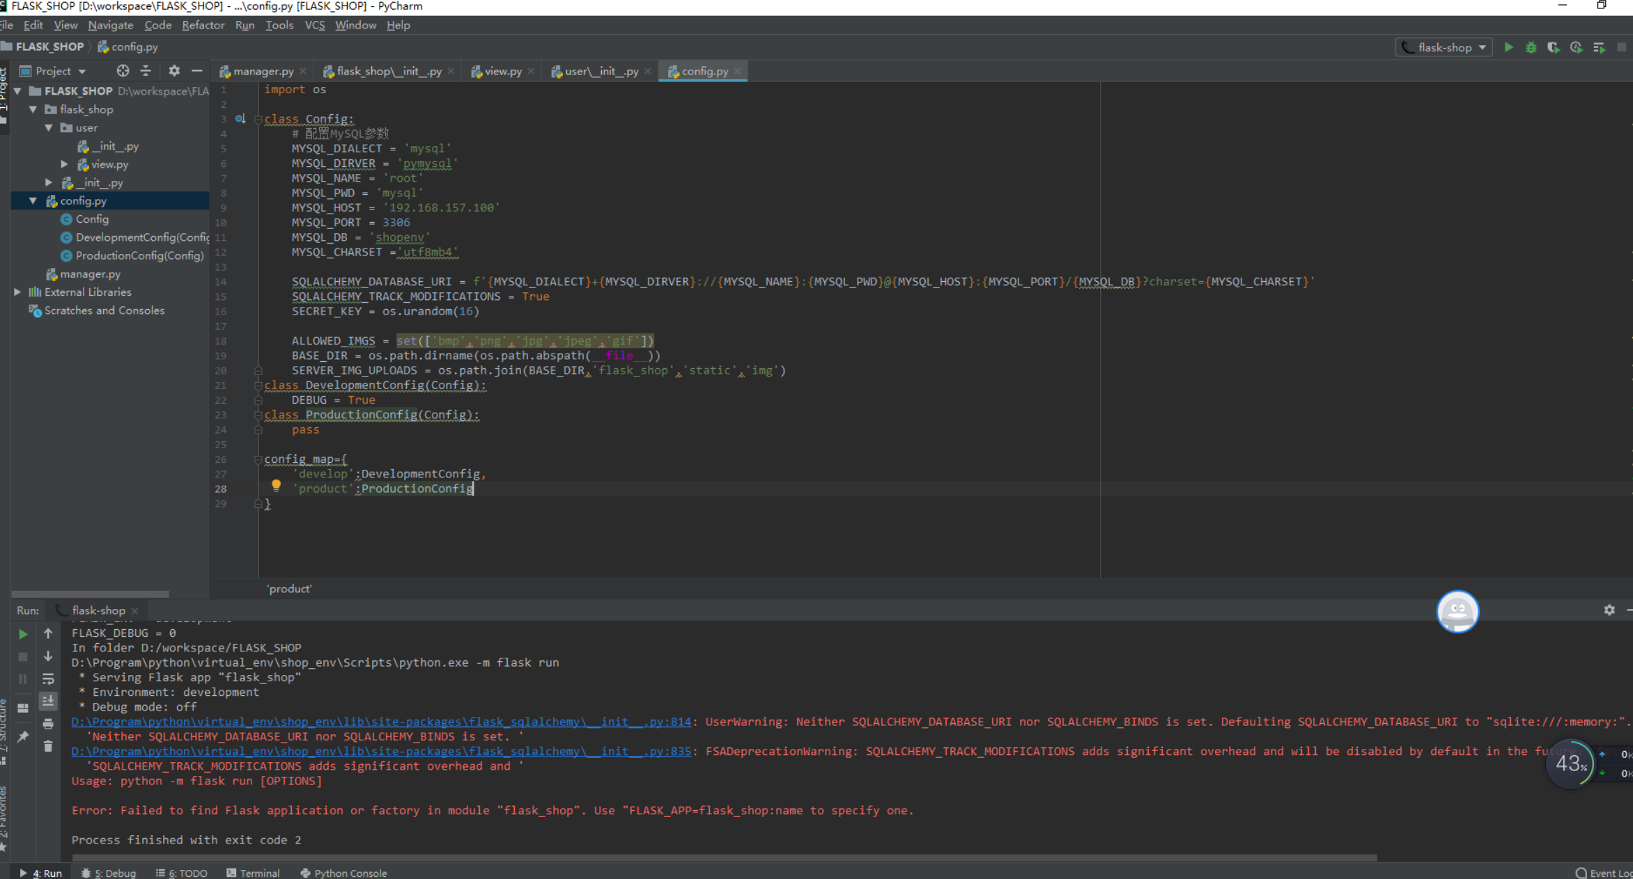Fold the config_map dictionary in the gutter
The width and height of the screenshot is (1633, 879).
click(x=258, y=459)
